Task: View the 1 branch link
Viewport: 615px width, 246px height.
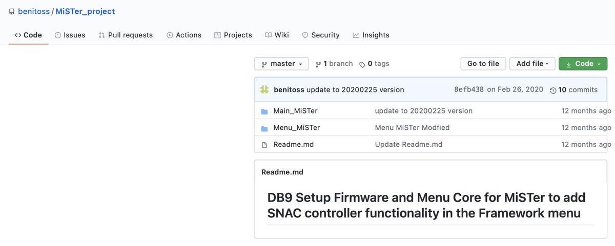Action: pos(334,64)
